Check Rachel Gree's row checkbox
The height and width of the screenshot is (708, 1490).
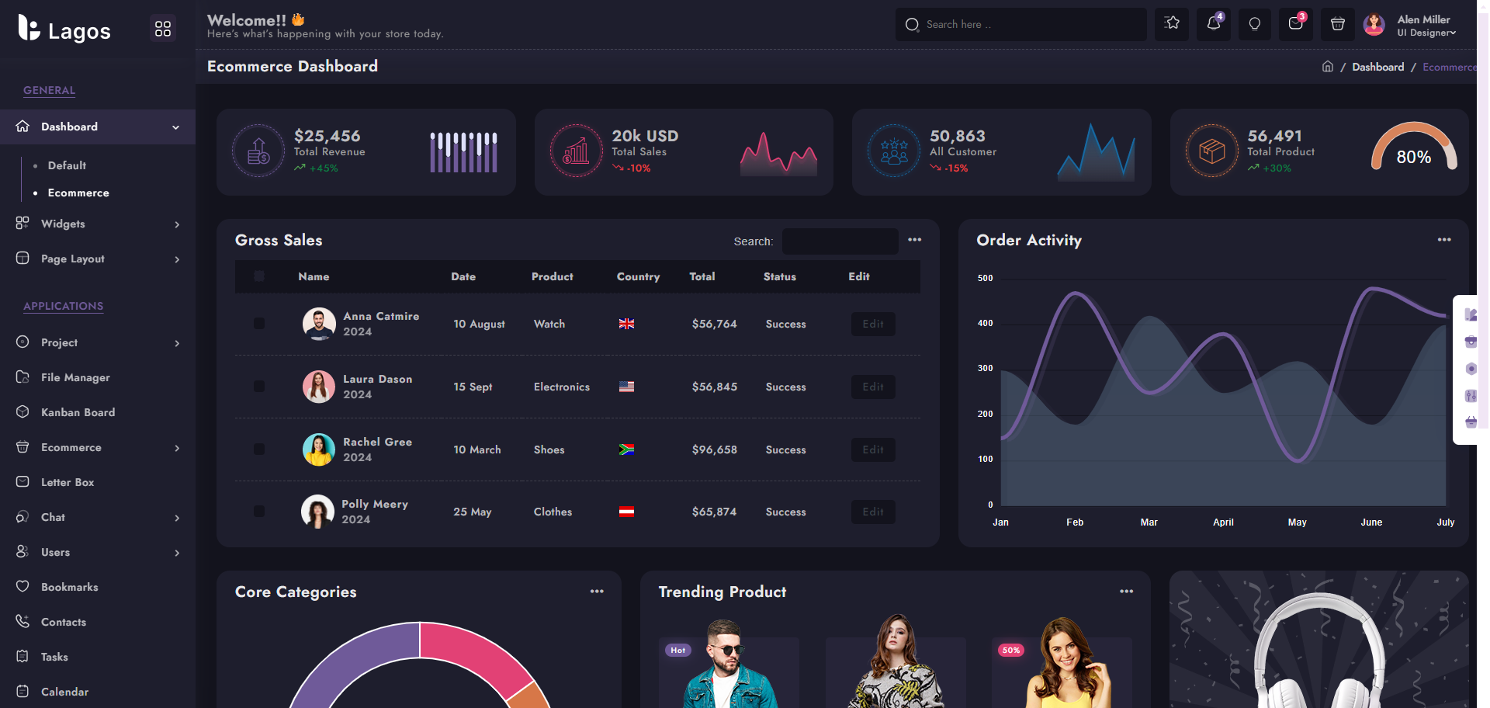(258, 449)
